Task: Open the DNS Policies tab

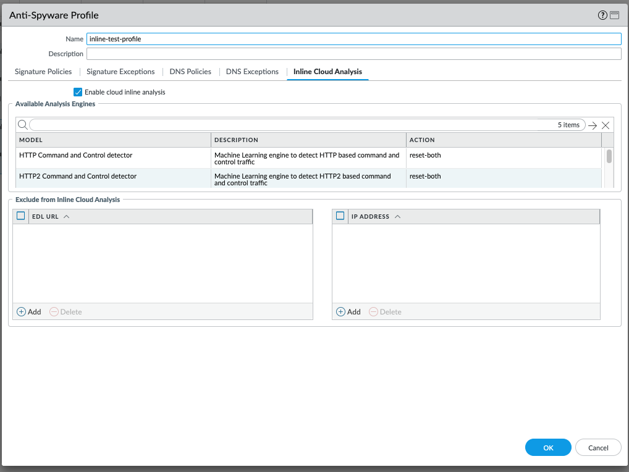Action: click(190, 72)
